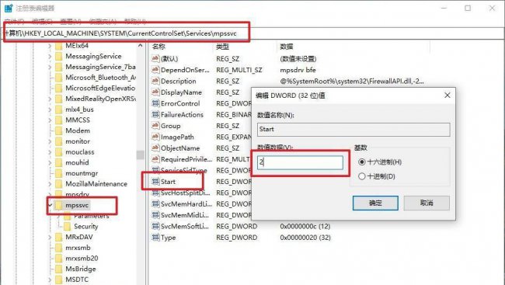The image size is (505, 285).
Task: Expand the MixedRealityOpenXRS tree node
Action: 50,99
